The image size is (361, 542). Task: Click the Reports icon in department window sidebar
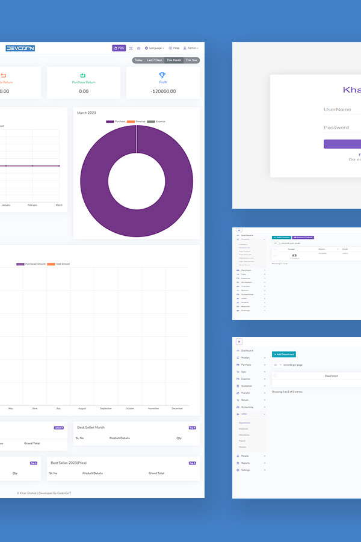click(238, 463)
